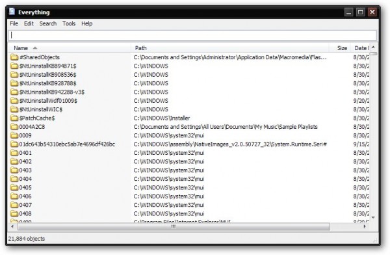Click folder icon next to #SharedObjects

(14, 57)
